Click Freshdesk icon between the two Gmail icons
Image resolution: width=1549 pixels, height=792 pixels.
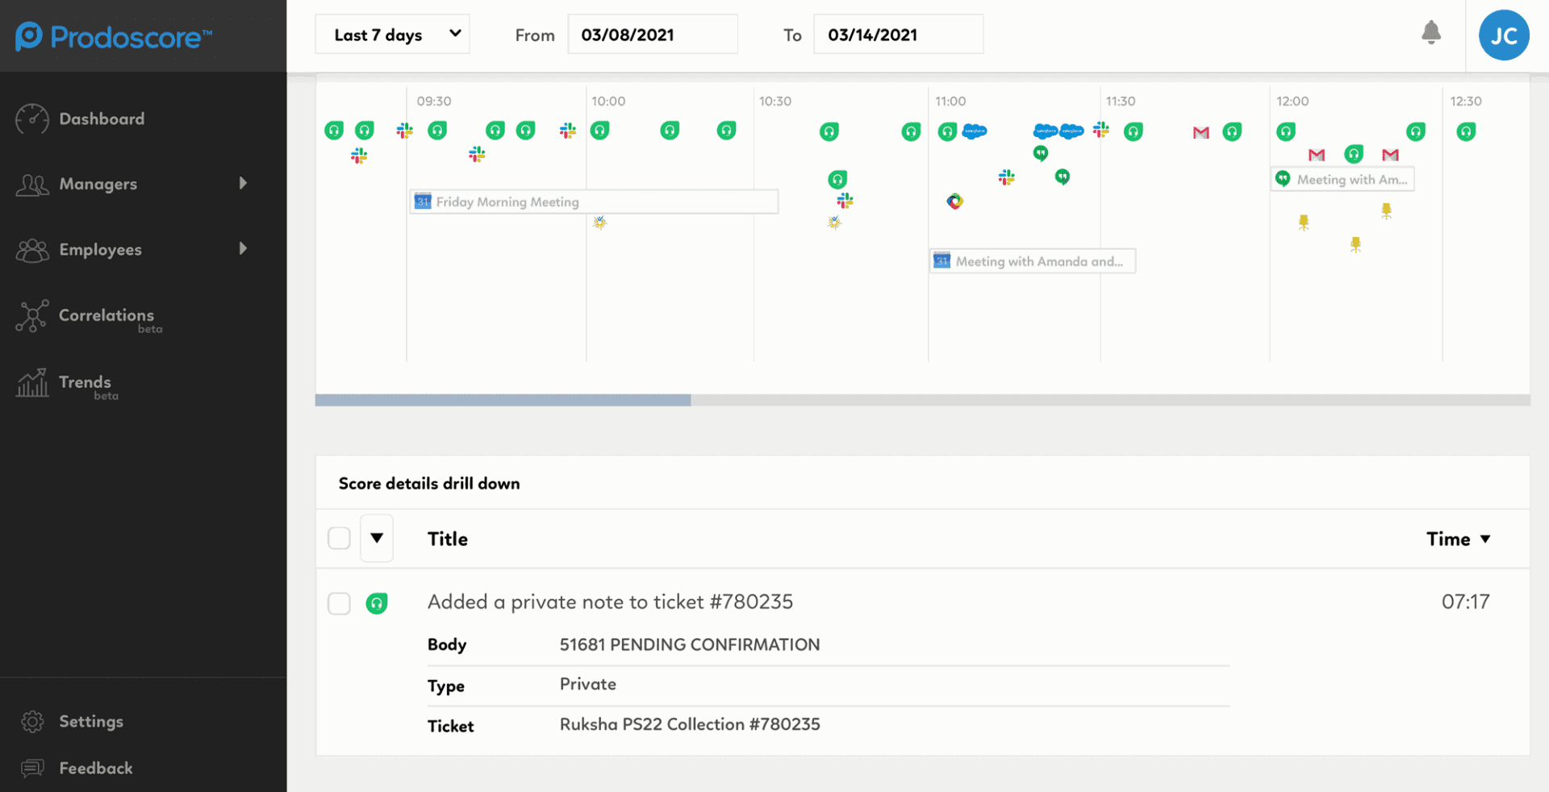1354,153
